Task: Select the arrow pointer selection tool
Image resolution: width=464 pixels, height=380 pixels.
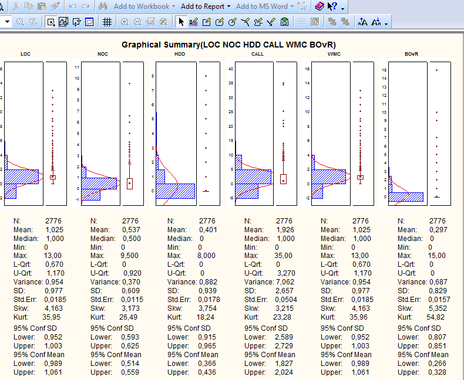Action: point(180,22)
